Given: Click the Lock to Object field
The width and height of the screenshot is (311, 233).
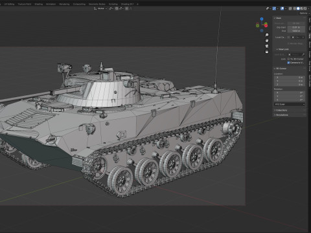Looking at the screenshot, I should [297, 54].
